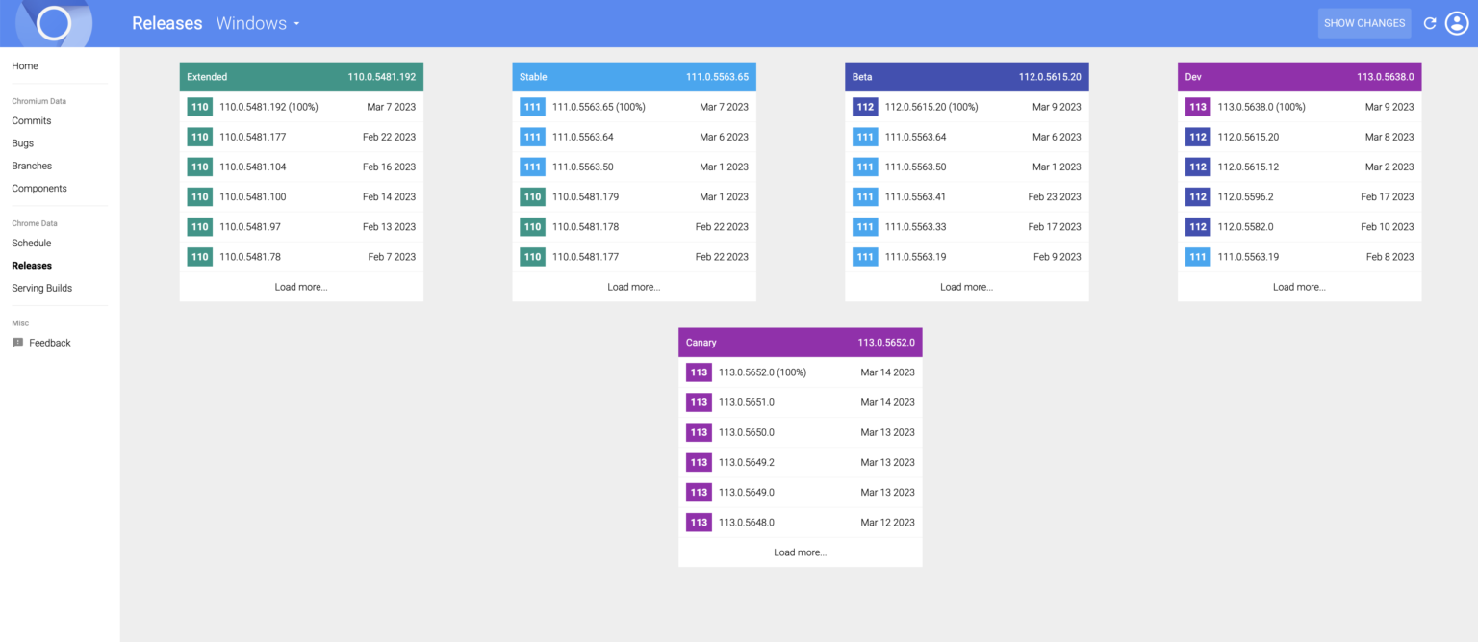The height and width of the screenshot is (642, 1478).
Task: Expand Load more in Extended card
Action: point(301,287)
